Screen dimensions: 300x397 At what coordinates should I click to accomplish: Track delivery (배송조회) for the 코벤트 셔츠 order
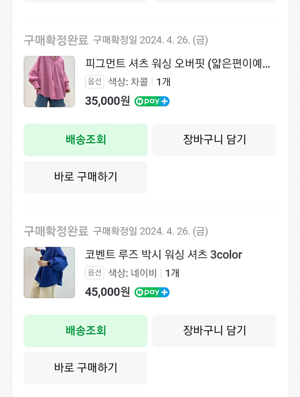(86, 331)
